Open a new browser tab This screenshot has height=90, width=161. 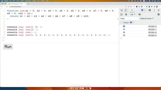pyautogui.click(x=28, y=4)
